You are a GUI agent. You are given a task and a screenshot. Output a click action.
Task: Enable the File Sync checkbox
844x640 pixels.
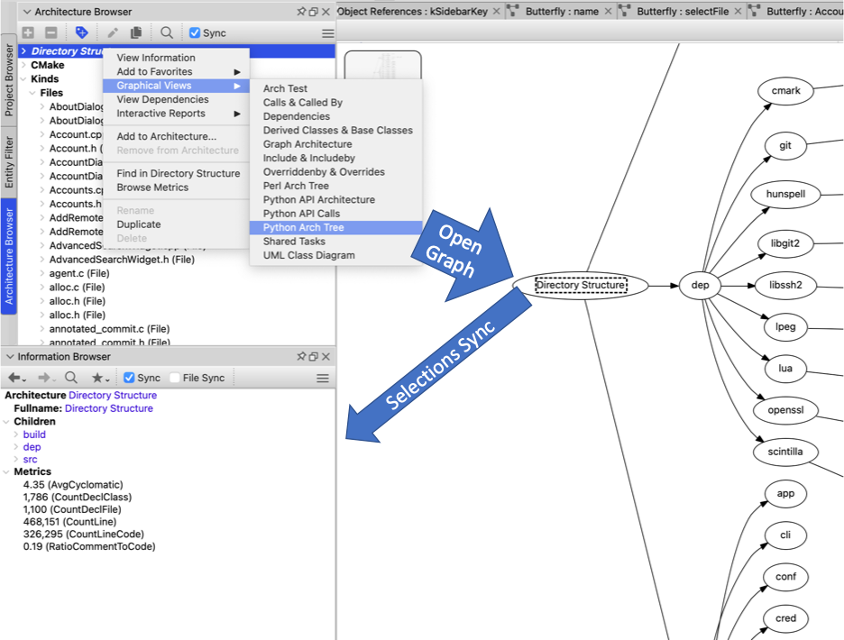[x=174, y=378]
